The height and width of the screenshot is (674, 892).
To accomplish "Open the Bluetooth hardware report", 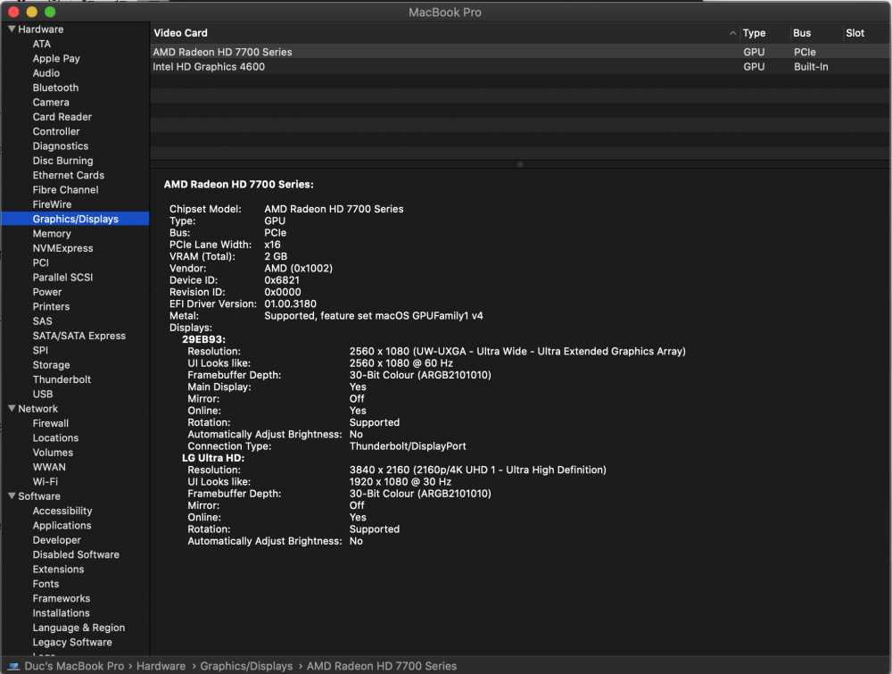I will [55, 87].
